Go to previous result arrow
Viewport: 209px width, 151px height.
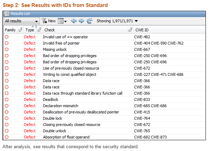tap(74, 21)
